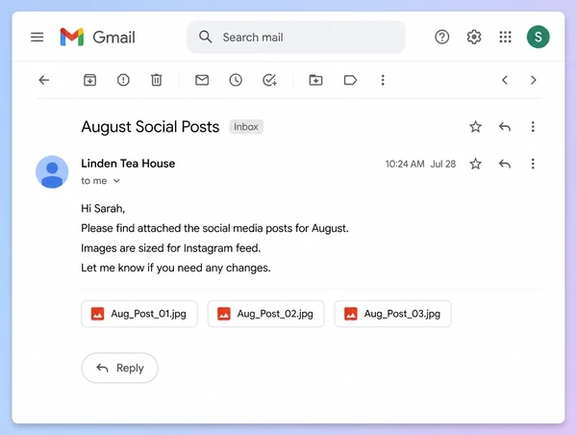This screenshot has height=435, width=577.
Task: Add email to Tasks
Action: coord(269,80)
